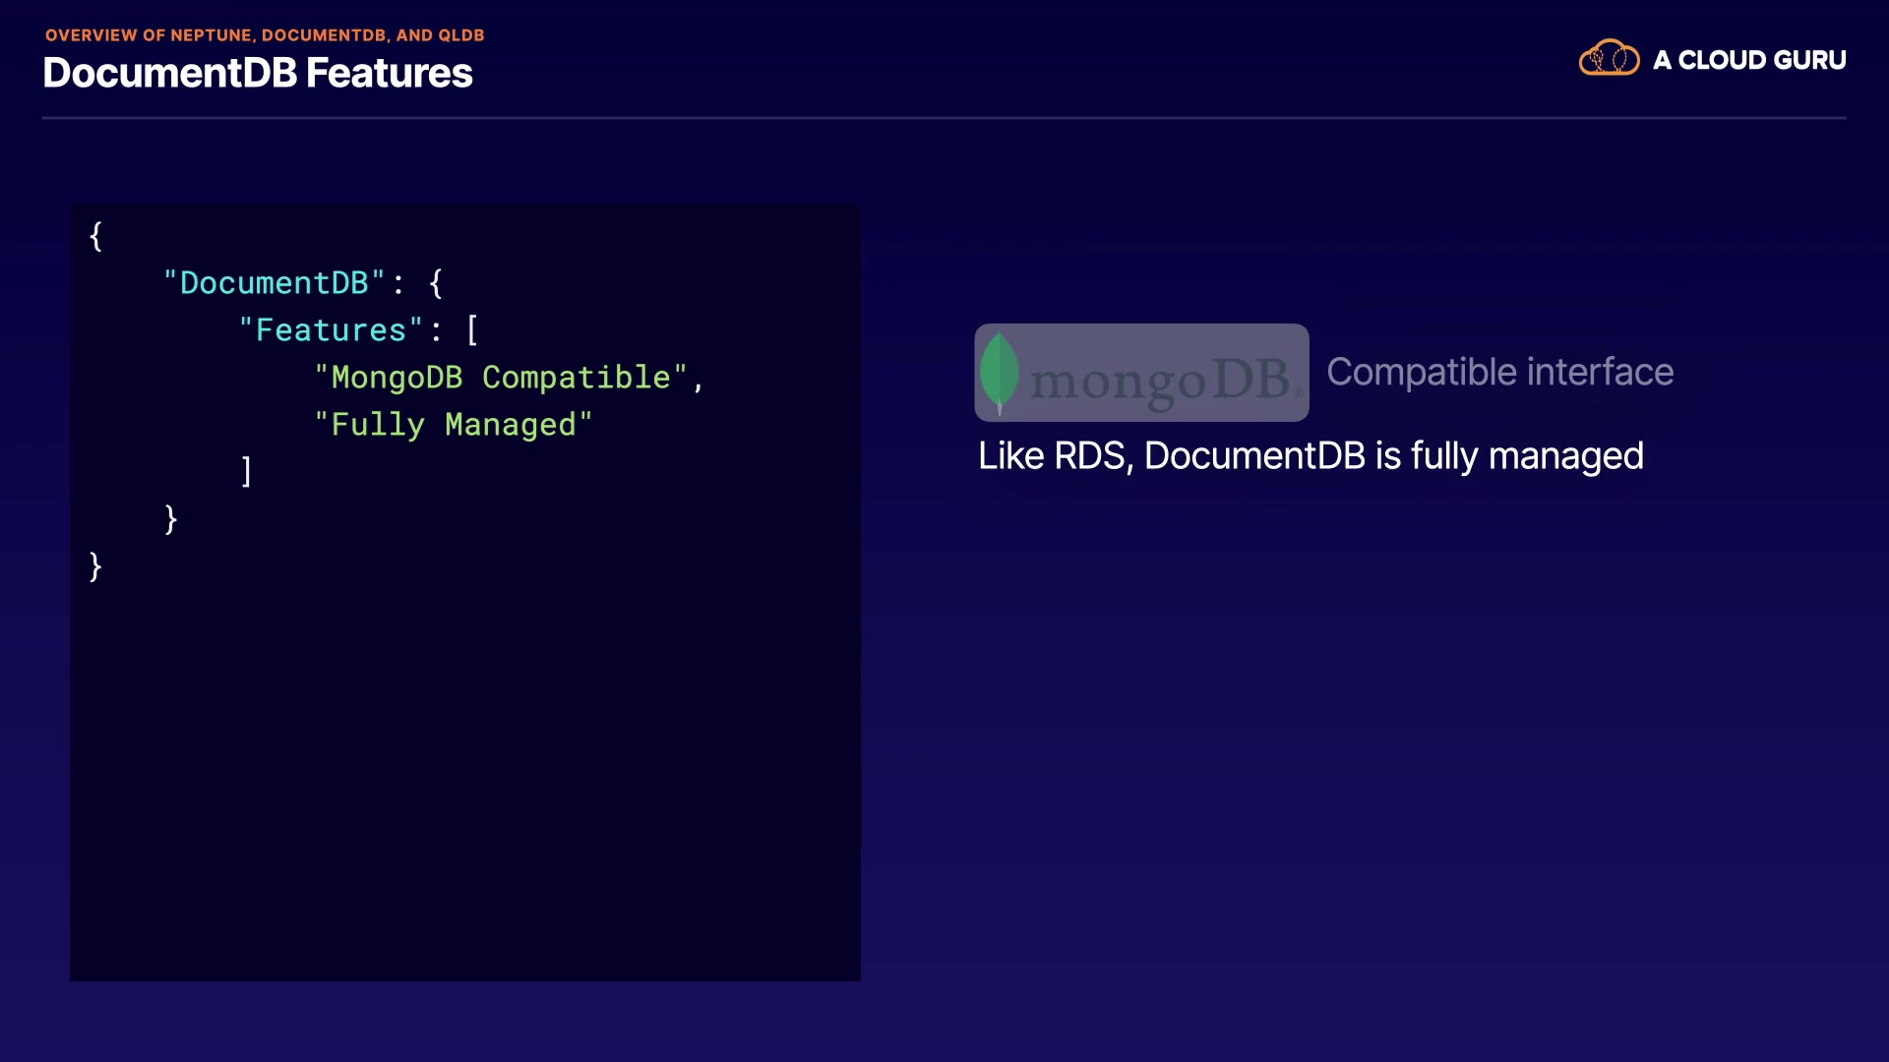Click the "Features" key in the code
The image size is (1889, 1062).
(x=331, y=330)
